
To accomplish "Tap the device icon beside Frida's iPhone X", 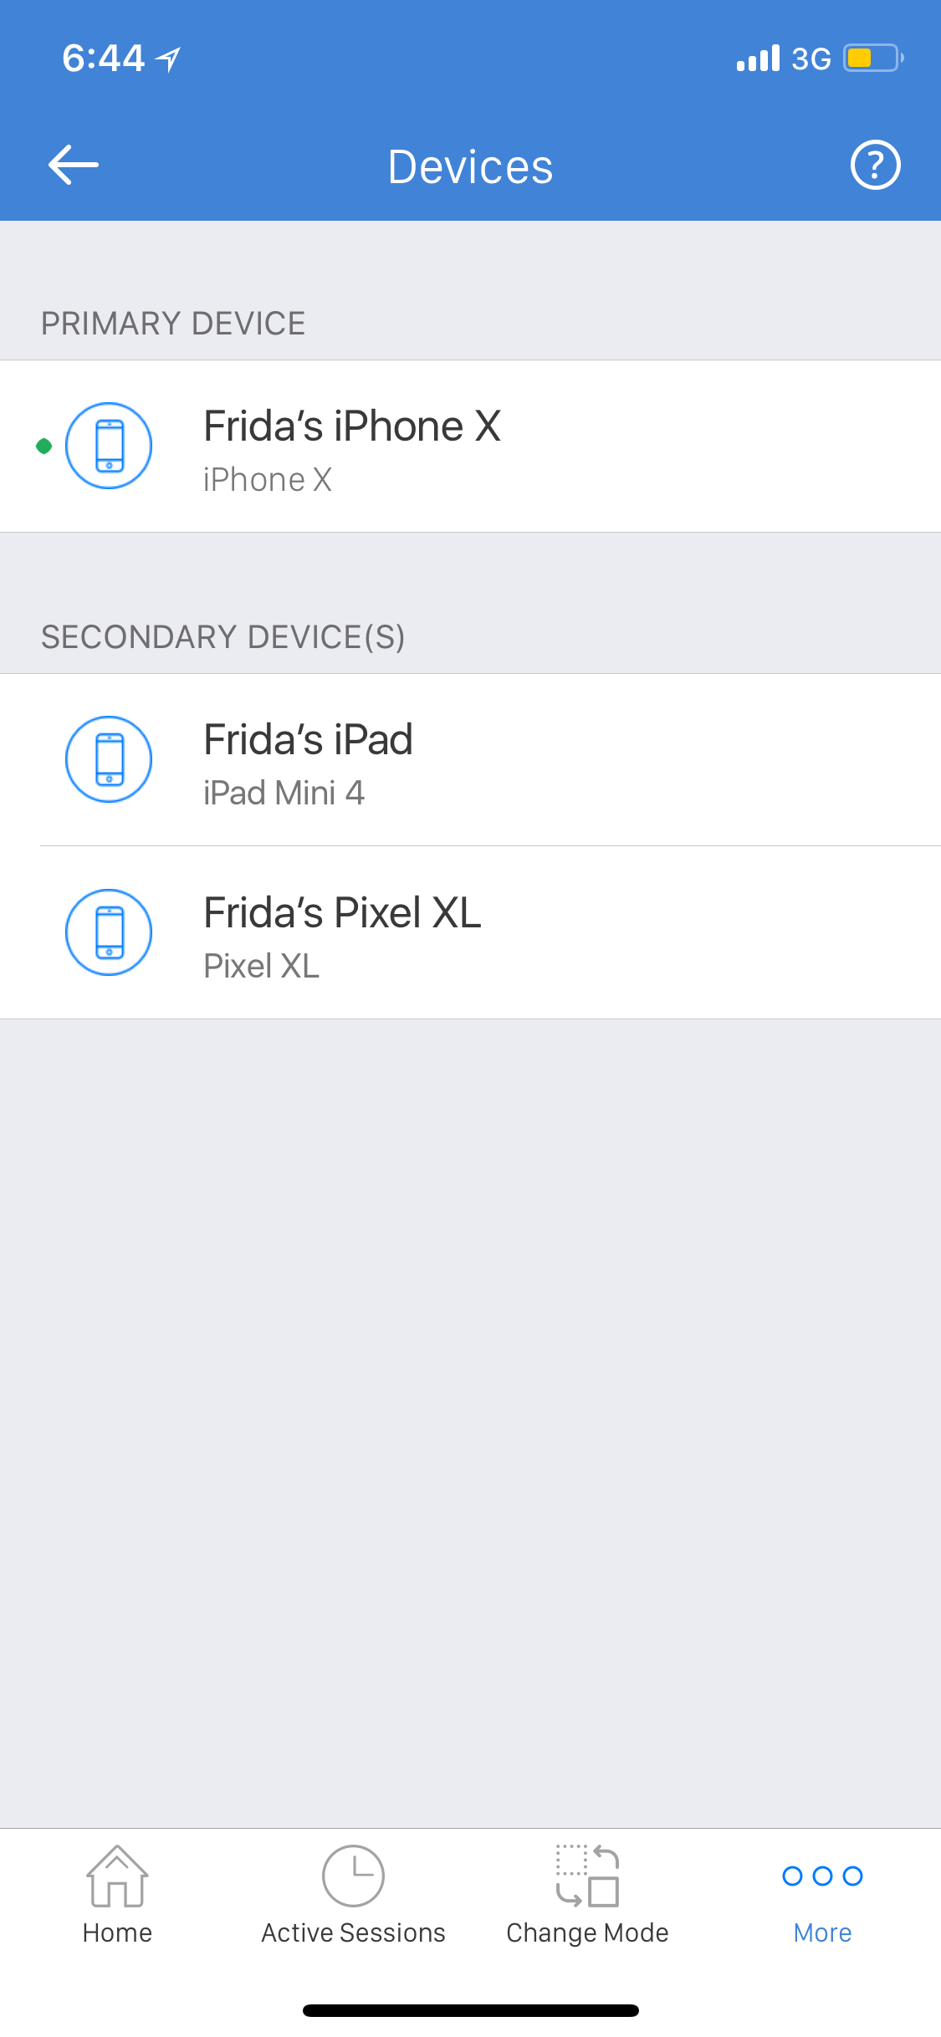I will pyautogui.click(x=109, y=446).
